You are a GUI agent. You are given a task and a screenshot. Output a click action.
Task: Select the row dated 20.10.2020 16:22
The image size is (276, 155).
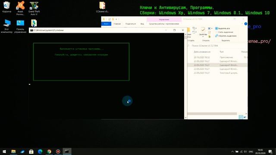tap(217, 57)
